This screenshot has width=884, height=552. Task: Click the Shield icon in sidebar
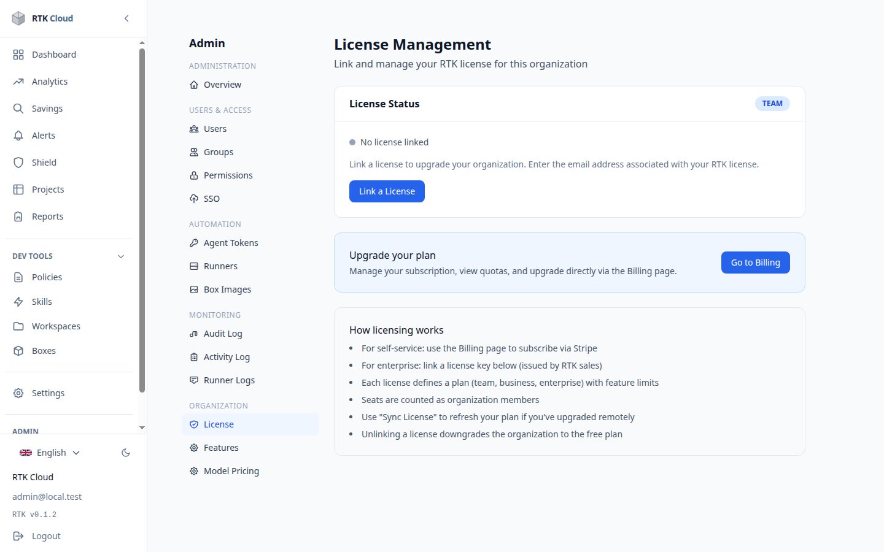pos(18,163)
